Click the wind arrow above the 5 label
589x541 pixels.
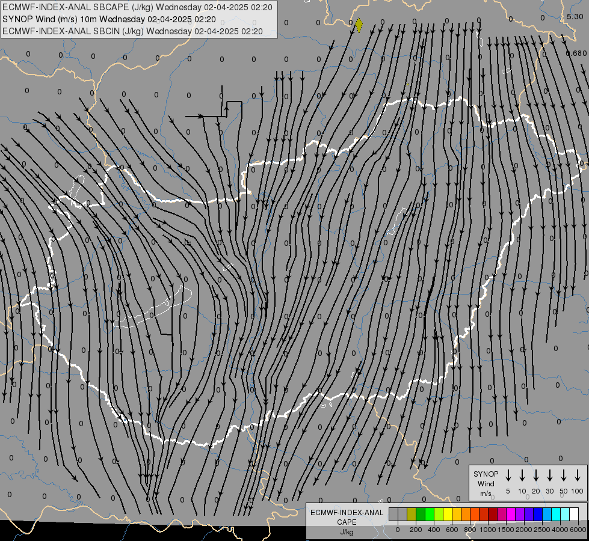(x=508, y=475)
